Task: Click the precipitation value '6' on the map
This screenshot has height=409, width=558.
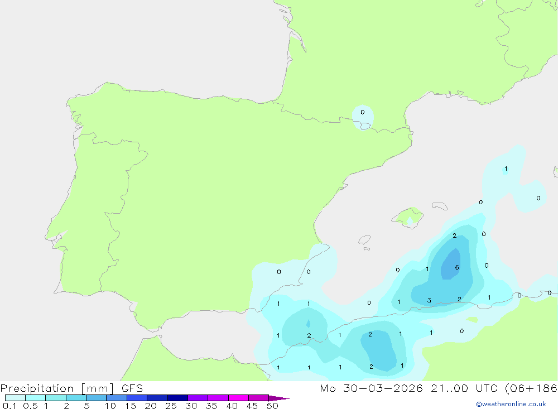Action: coord(457,267)
